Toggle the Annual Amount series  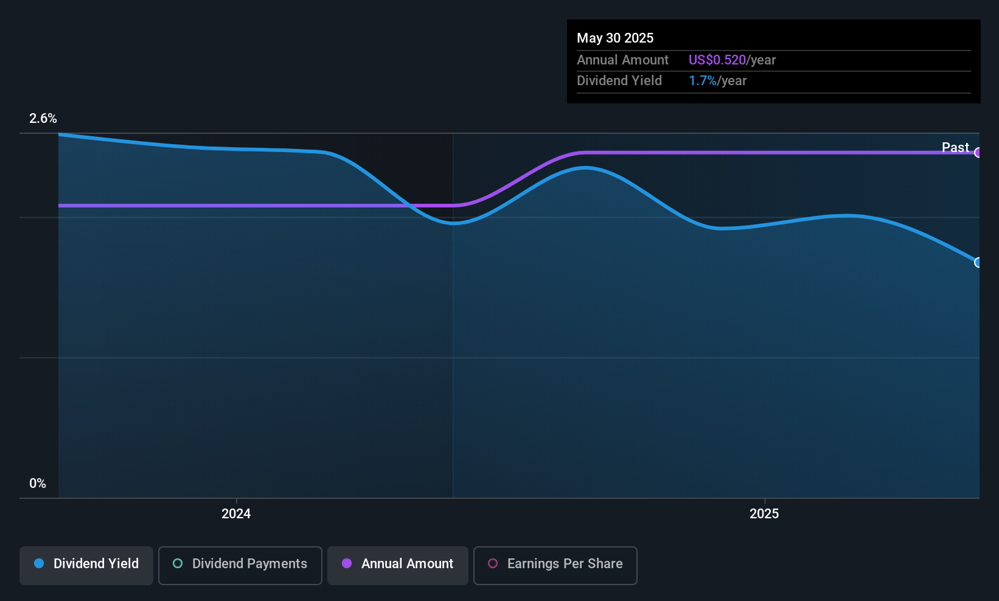coord(398,566)
